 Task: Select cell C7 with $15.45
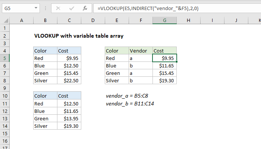pyautogui.click(x=69, y=73)
